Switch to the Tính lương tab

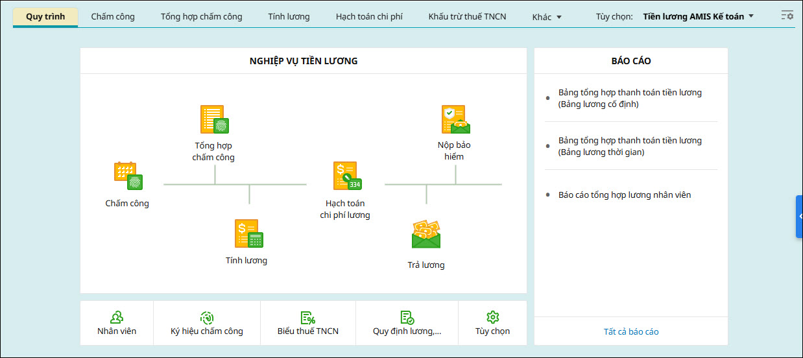tap(289, 16)
